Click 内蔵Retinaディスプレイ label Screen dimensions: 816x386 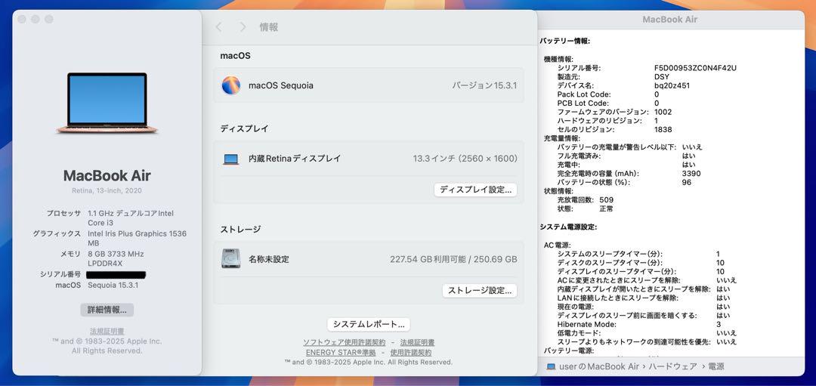(295, 158)
